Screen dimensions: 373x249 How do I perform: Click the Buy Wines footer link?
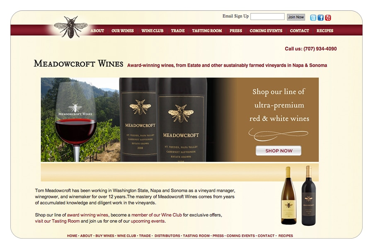tap(105, 236)
